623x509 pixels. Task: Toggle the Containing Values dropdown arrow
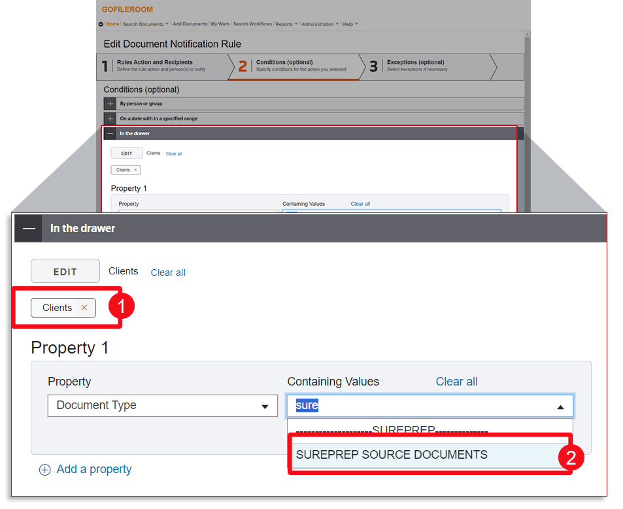(561, 407)
